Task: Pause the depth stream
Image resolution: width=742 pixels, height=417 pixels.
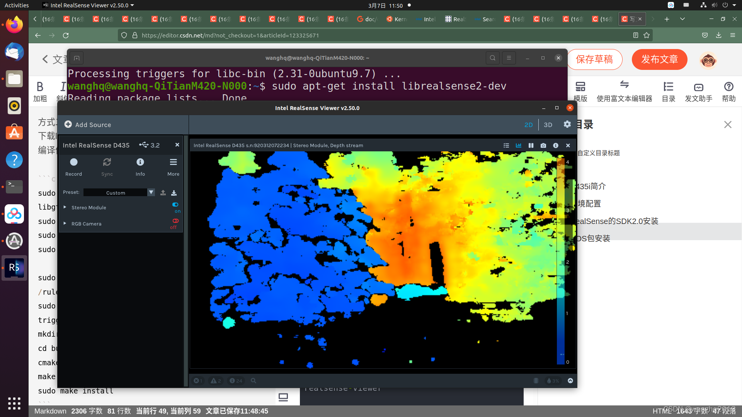Action: tap(531, 145)
